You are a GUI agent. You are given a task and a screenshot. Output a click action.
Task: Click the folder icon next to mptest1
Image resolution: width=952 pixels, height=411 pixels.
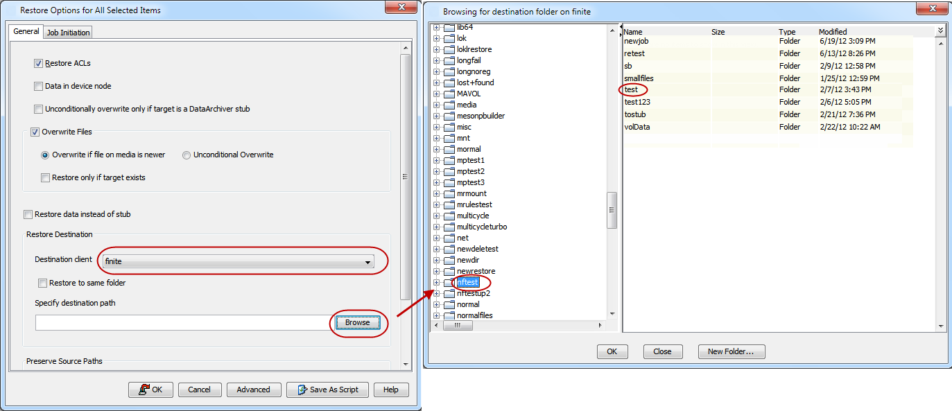(x=449, y=160)
